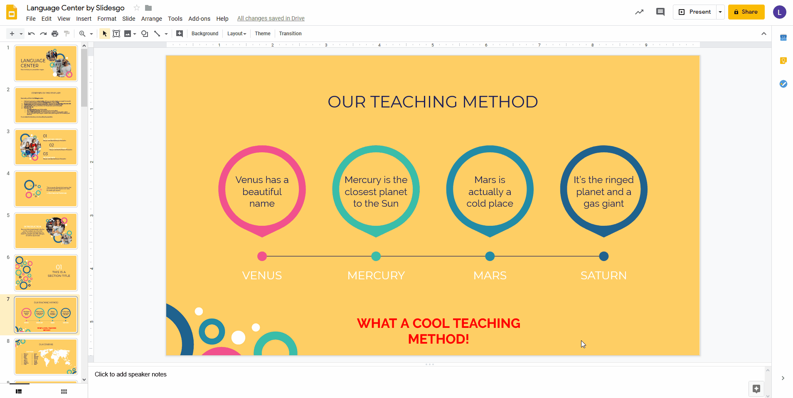Expand the side panel chevron
793x398 pixels.
783,378
